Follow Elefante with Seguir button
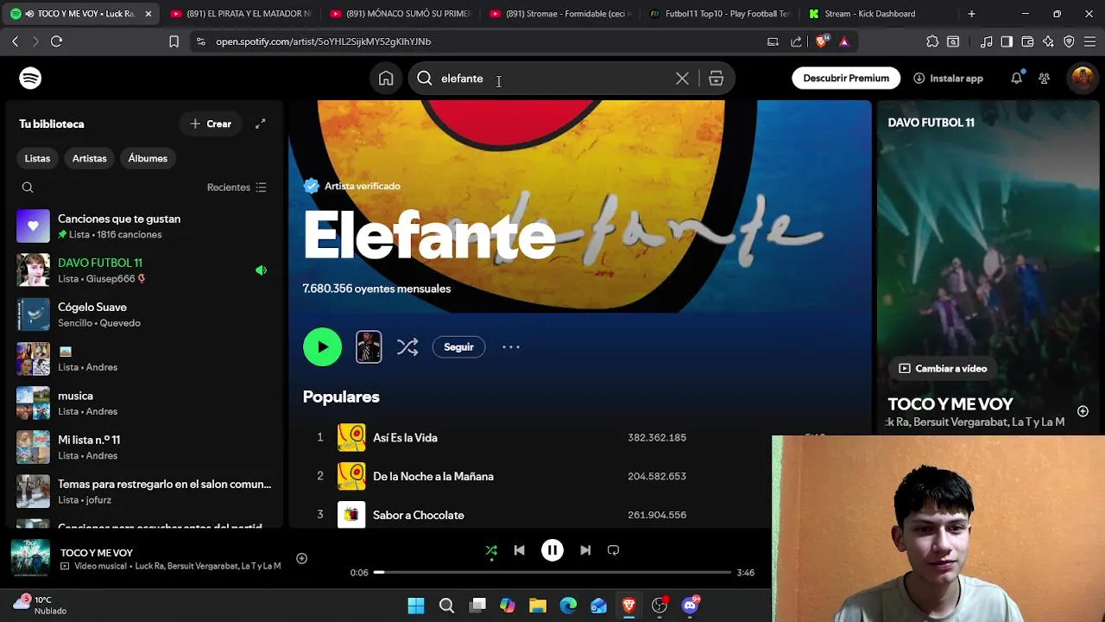 point(458,347)
